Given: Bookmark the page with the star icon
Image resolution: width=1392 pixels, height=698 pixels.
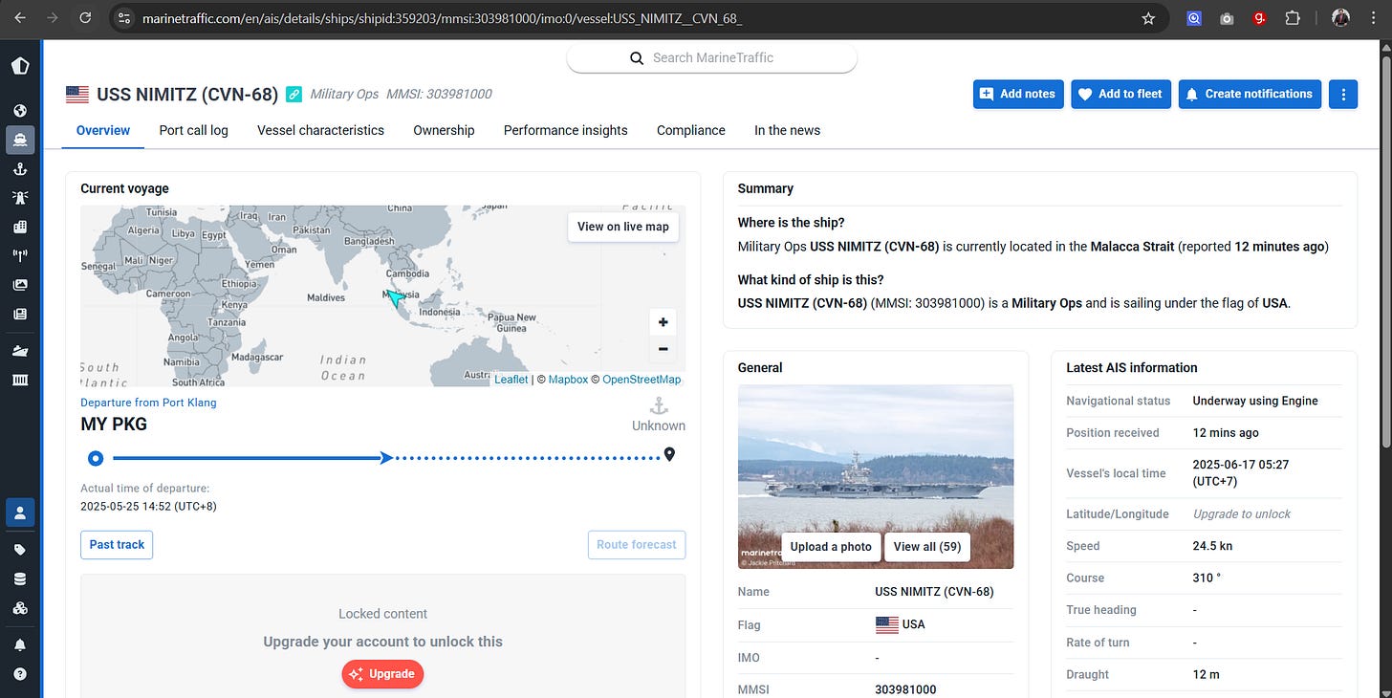Looking at the screenshot, I should point(1148,18).
